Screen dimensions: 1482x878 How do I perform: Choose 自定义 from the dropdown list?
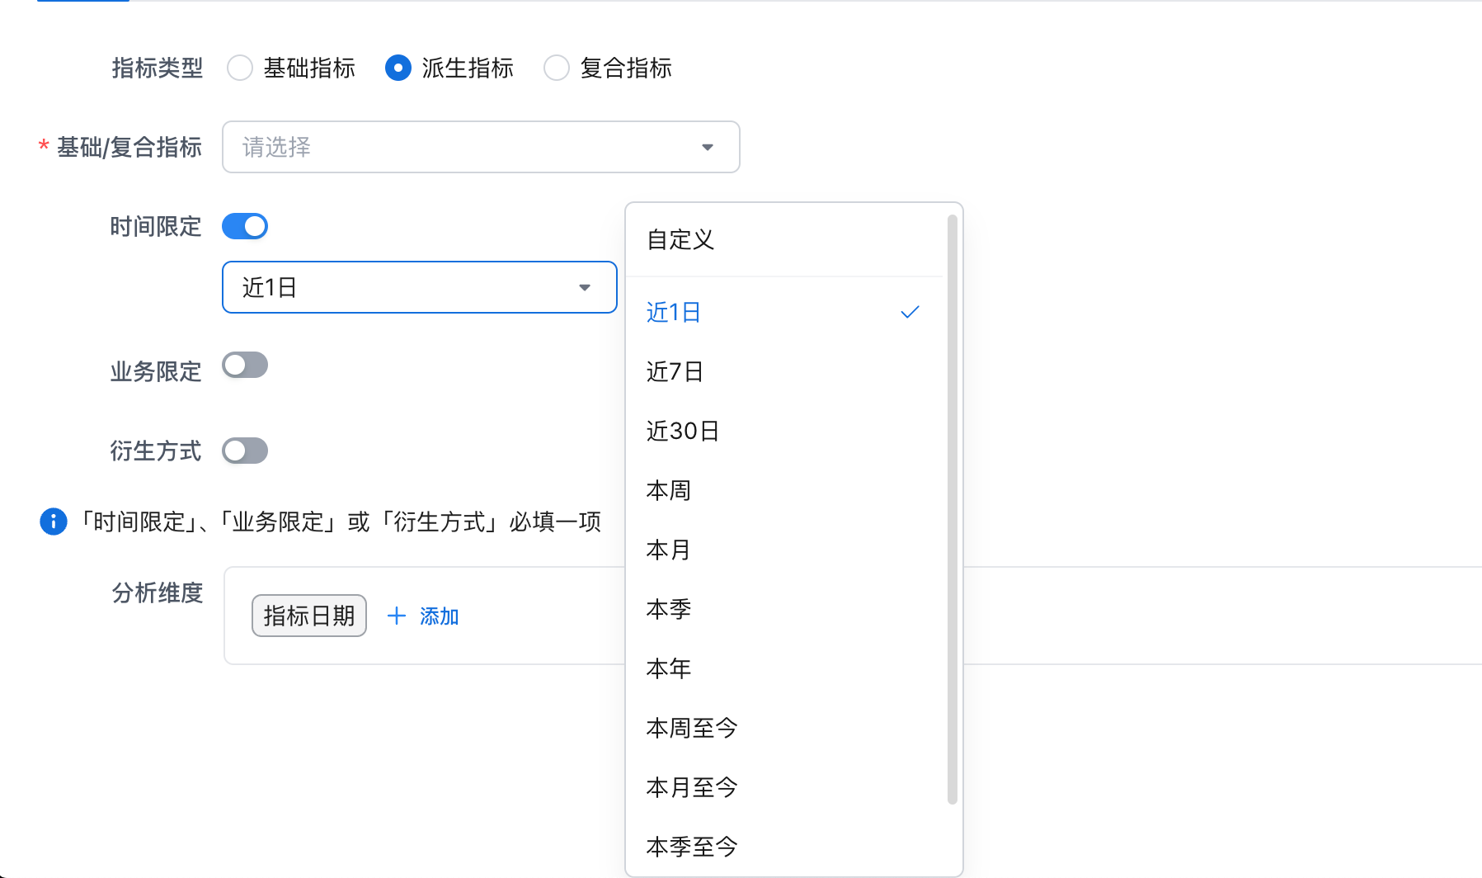click(x=680, y=239)
